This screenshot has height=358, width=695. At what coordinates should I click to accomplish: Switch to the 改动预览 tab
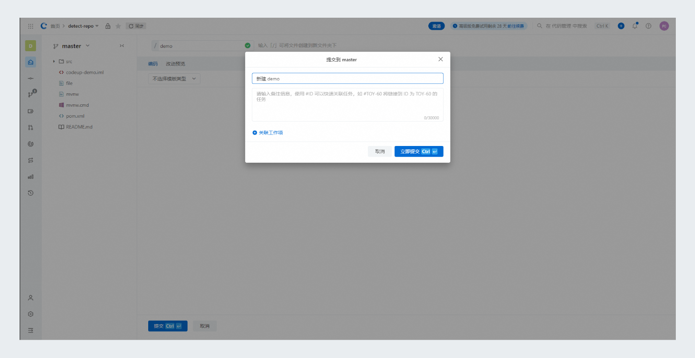tap(175, 64)
